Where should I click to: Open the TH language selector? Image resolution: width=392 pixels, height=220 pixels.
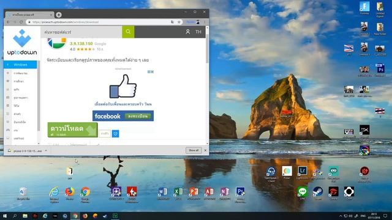tap(198, 32)
